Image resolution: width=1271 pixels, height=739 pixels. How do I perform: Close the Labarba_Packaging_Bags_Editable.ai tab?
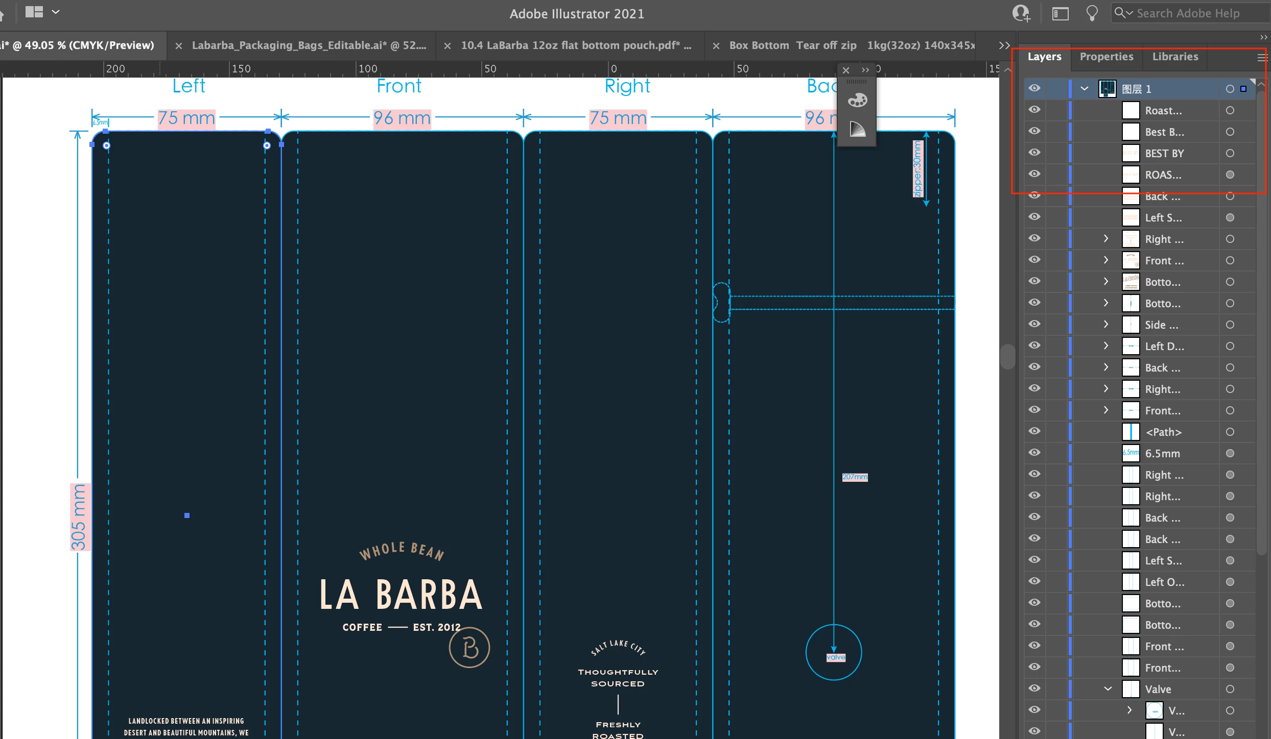[x=179, y=46]
